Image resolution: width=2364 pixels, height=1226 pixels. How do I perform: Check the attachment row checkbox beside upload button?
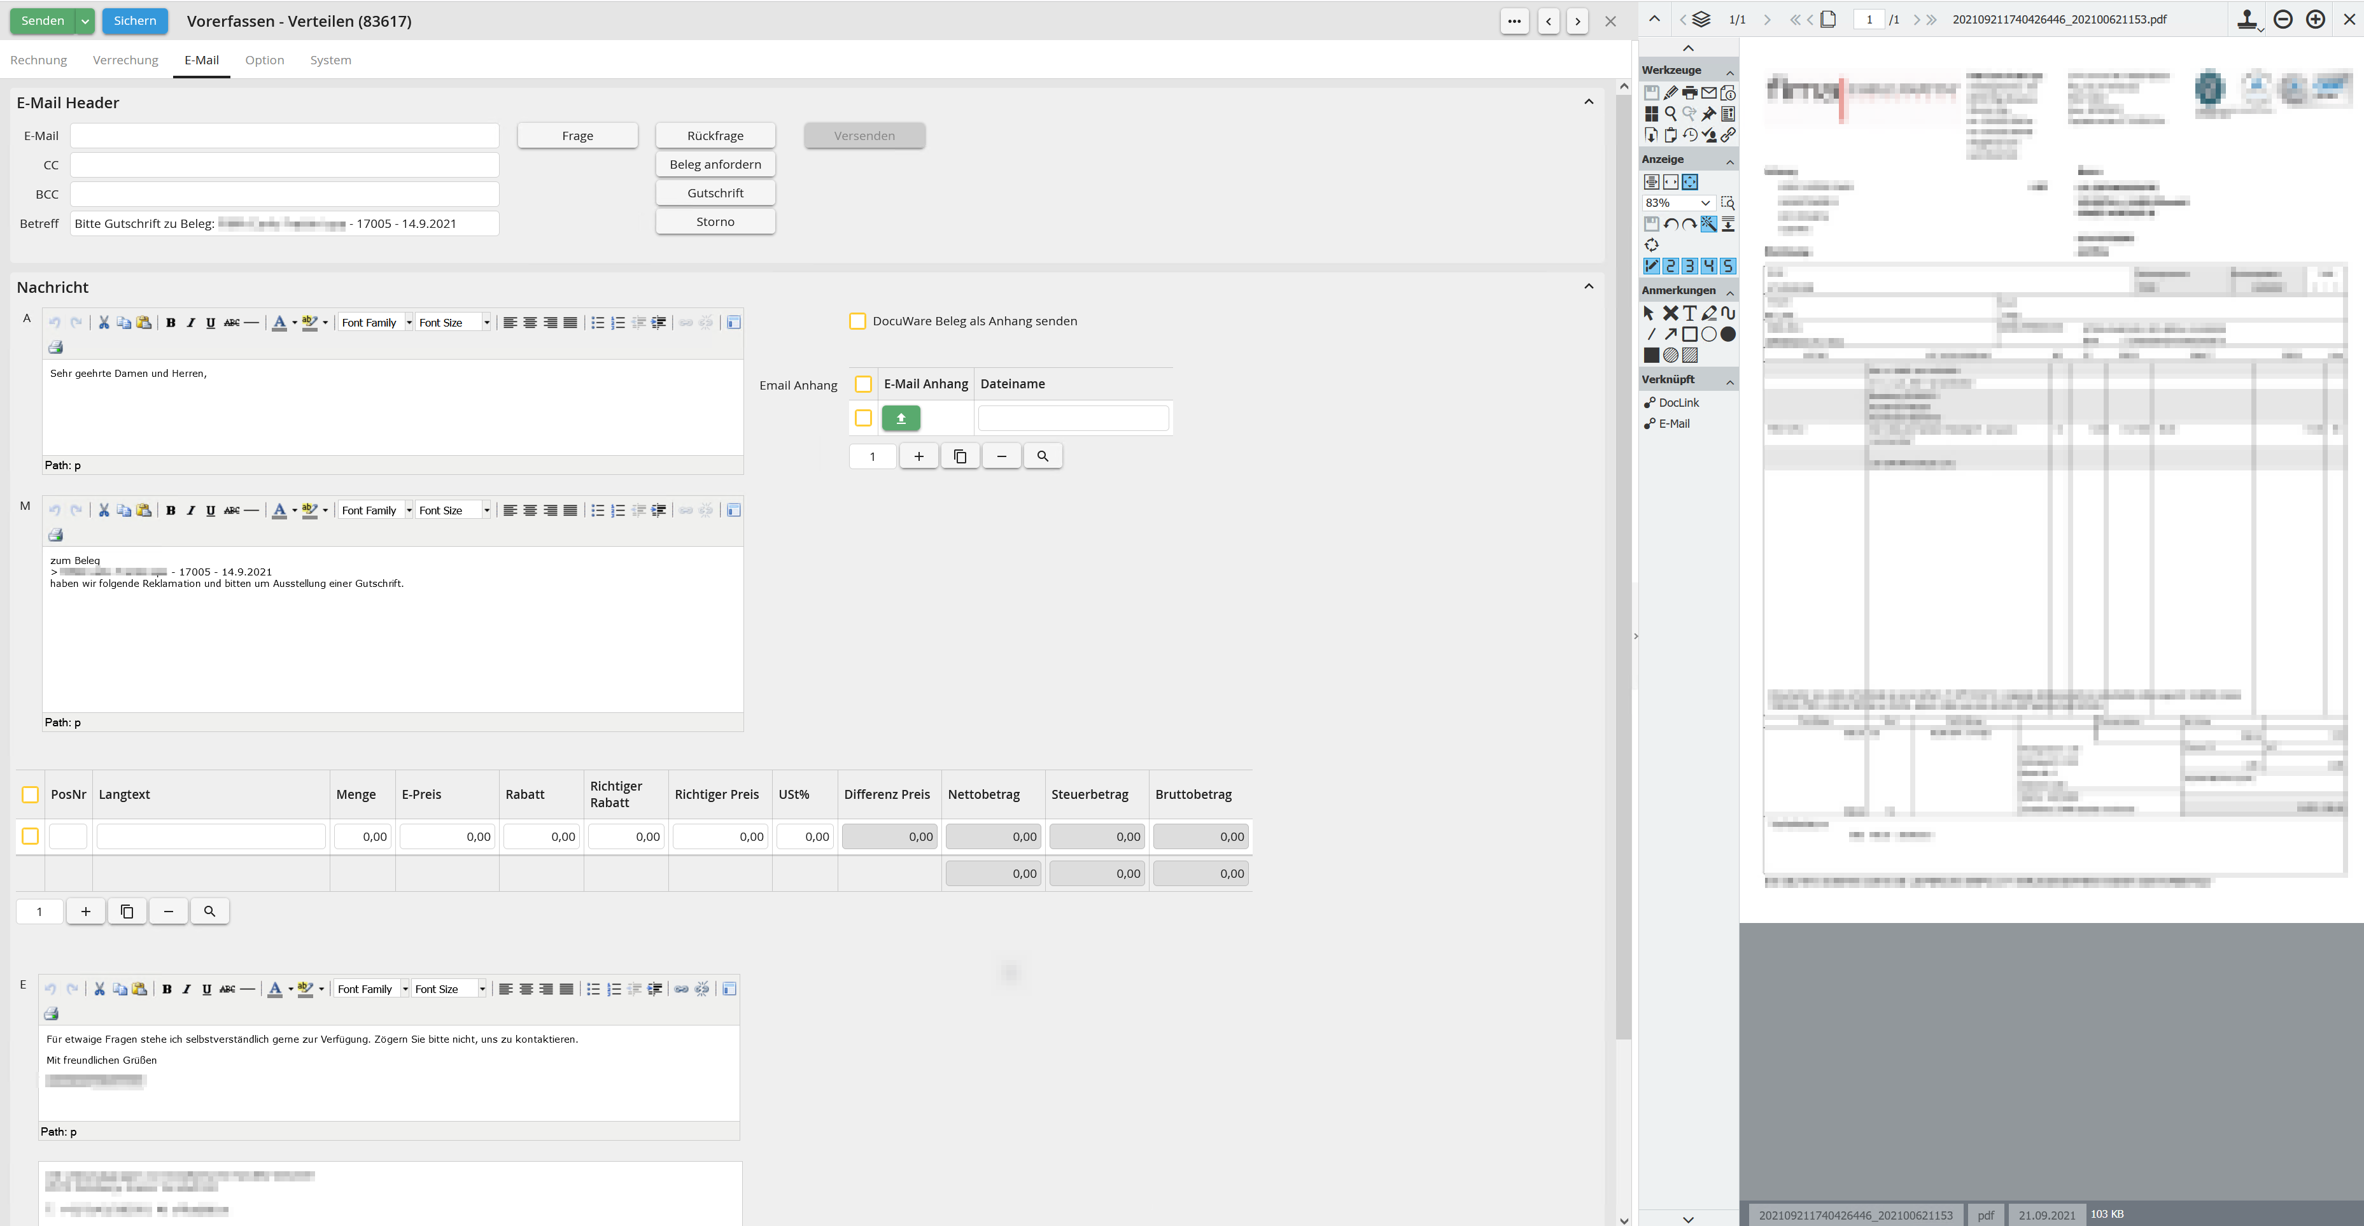[862, 418]
